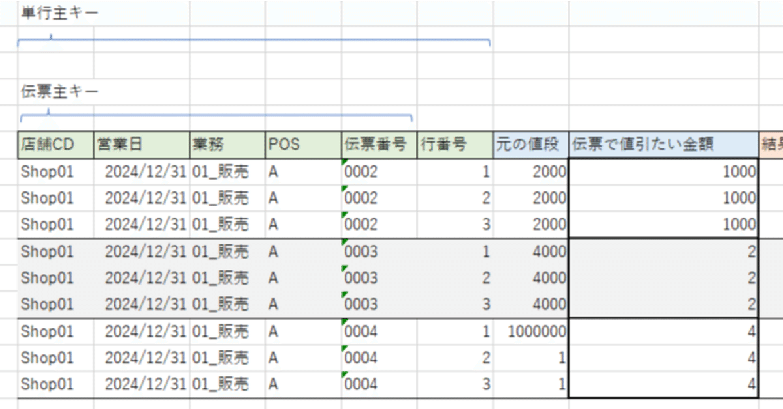The width and height of the screenshot is (783, 409).
Task: Select the long brace shape under 単行主キー
Action: click(x=254, y=41)
